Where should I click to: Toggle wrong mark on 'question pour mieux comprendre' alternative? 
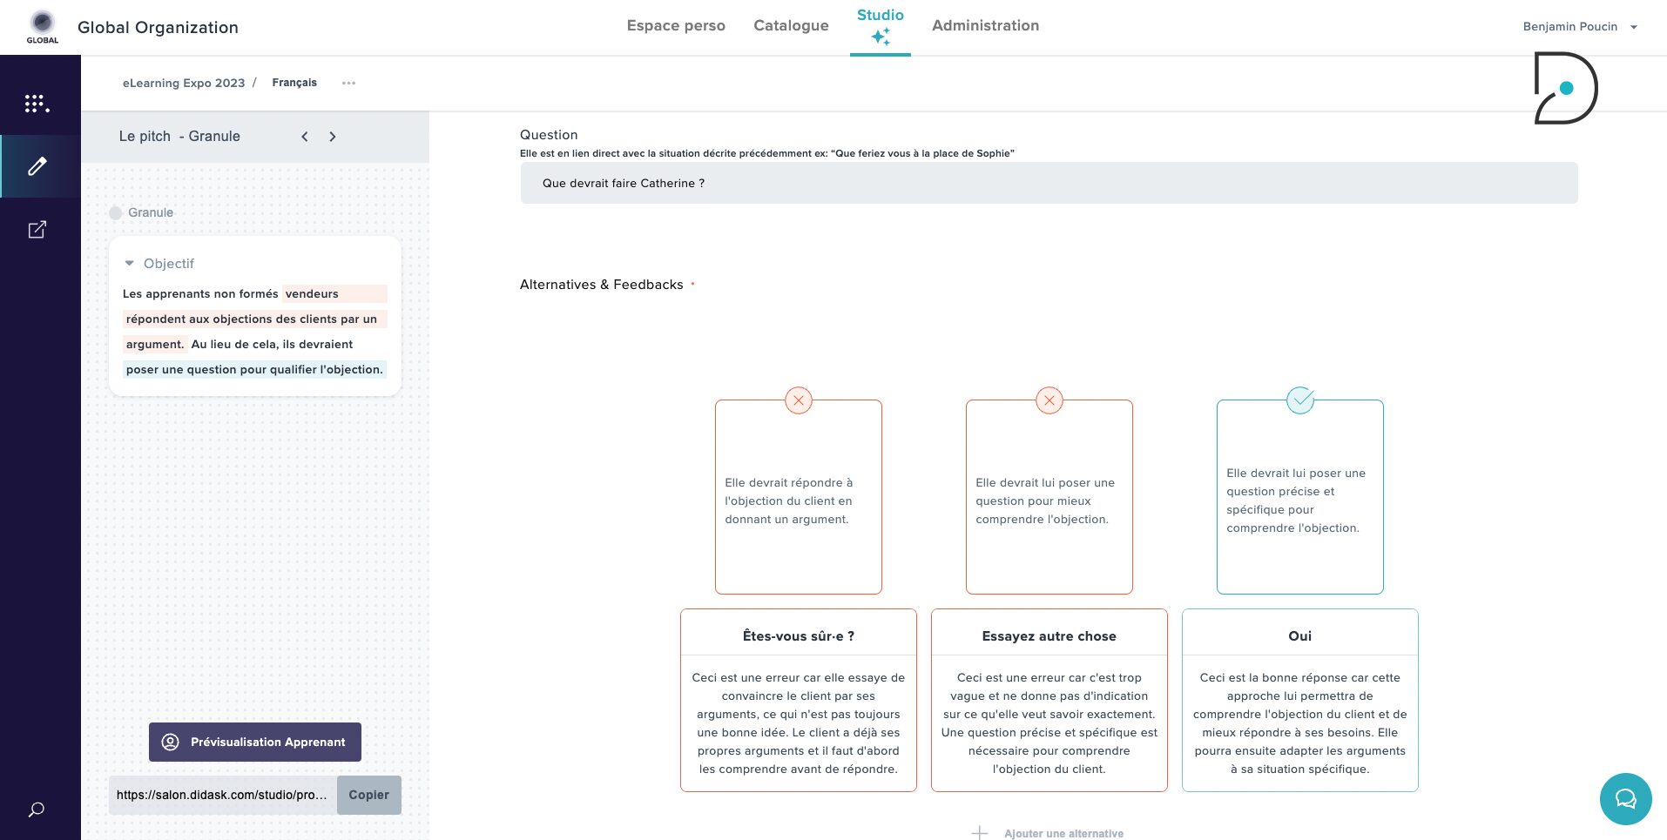(1049, 400)
